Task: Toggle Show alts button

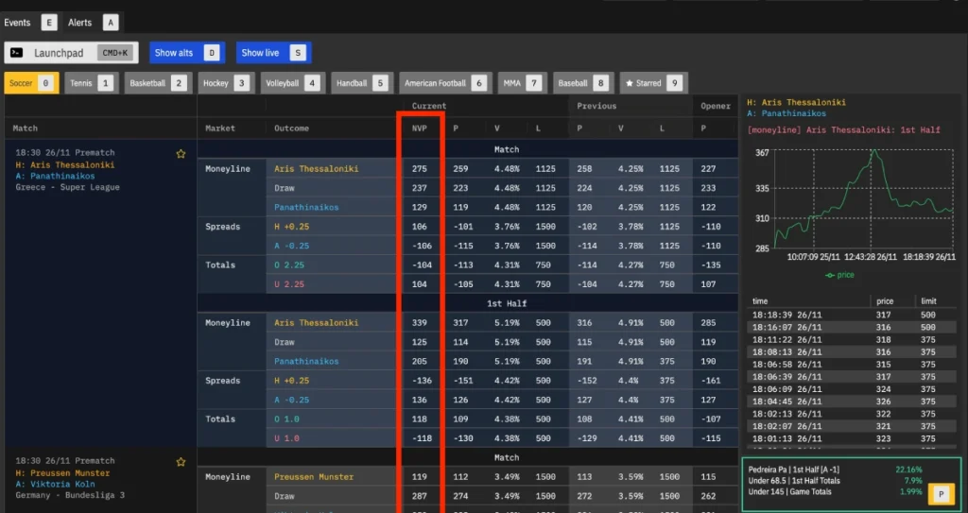Action: [x=187, y=53]
